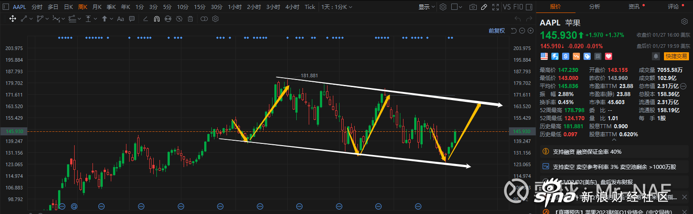This screenshot has width=693, height=214.
Task: Open the 资讯 news tab
Action: click(x=634, y=7)
